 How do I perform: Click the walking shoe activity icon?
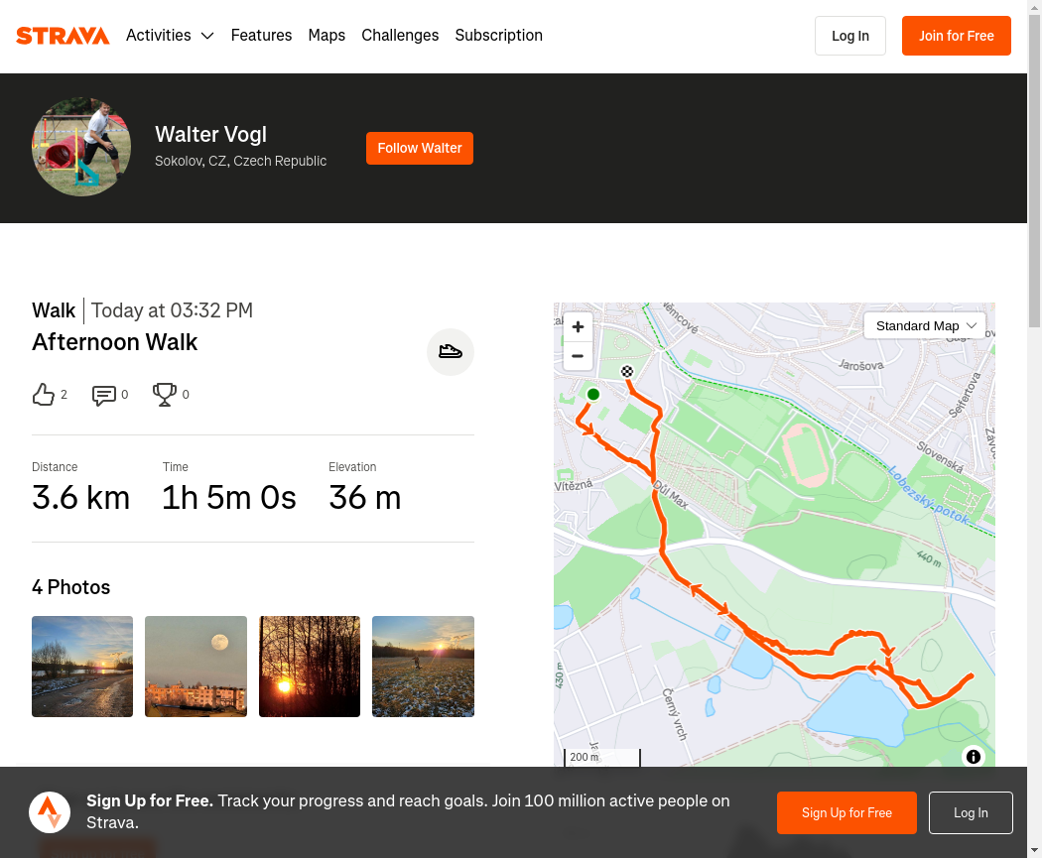click(451, 351)
